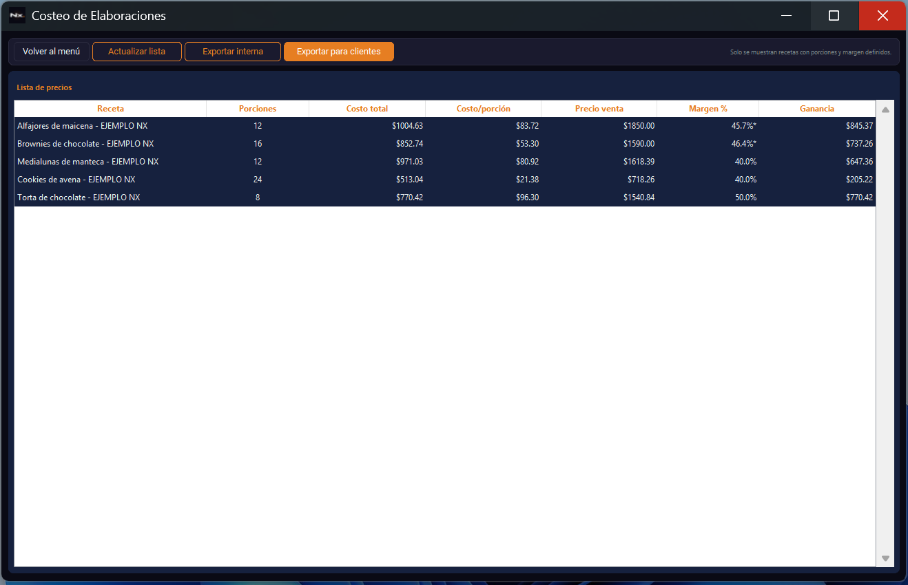Sort by Receta column header
908x585 pixels.
(x=111, y=109)
